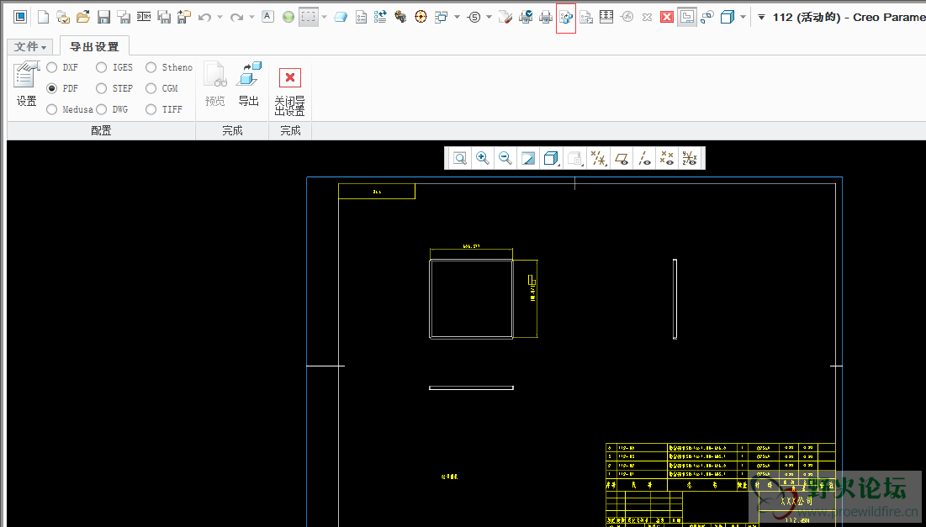The height and width of the screenshot is (527, 926).
Task: Select the thin horizontal bottom view in the drawing
Action: [471, 387]
